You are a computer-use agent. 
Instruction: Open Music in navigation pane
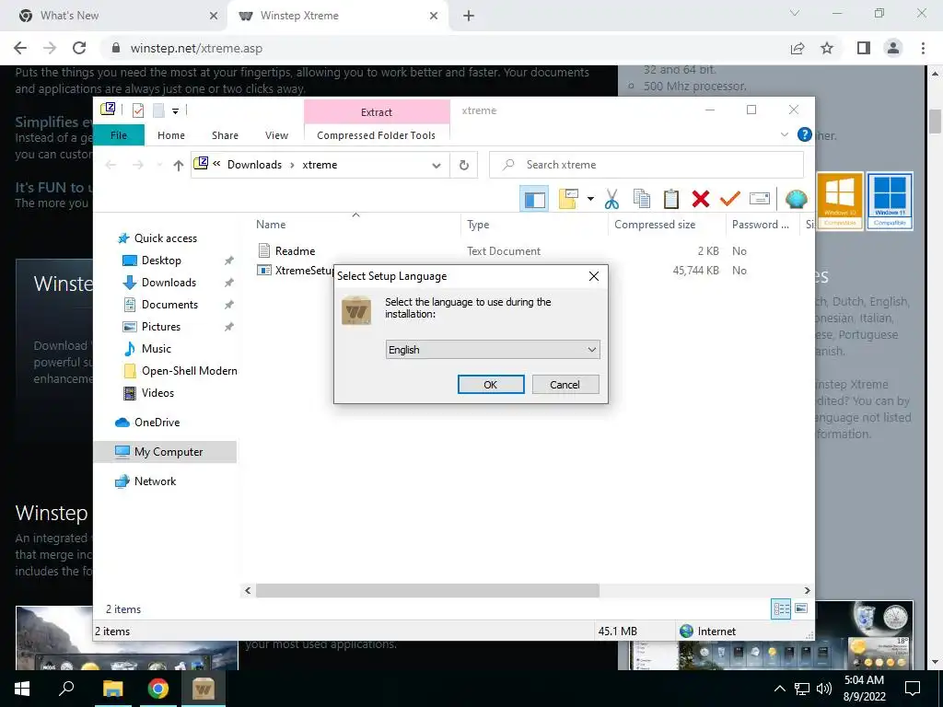(x=157, y=349)
